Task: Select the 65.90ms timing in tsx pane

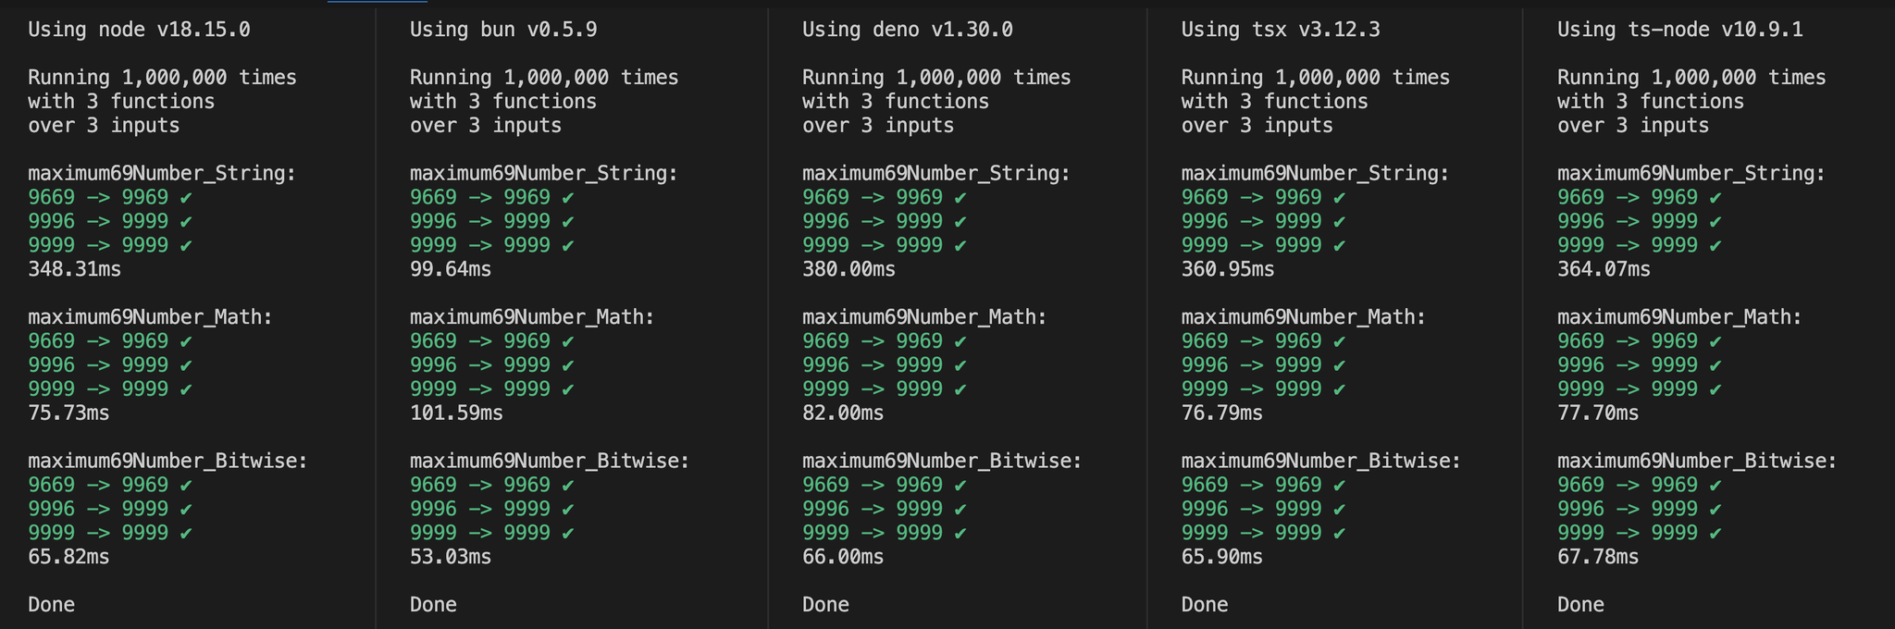Action: pos(1222,557)
